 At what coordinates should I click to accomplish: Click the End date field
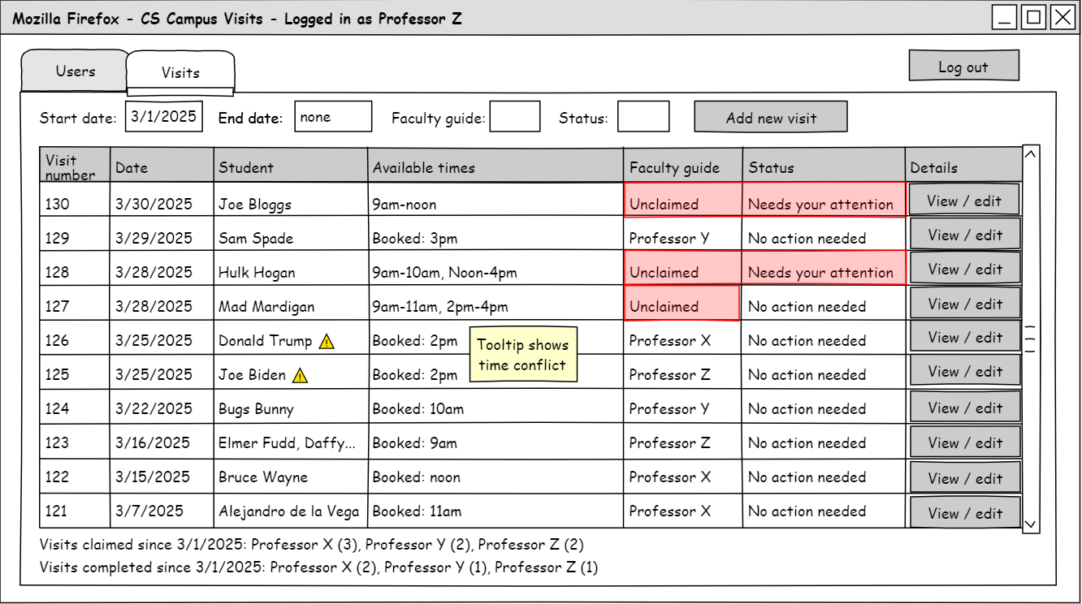(x=333, y=117)
